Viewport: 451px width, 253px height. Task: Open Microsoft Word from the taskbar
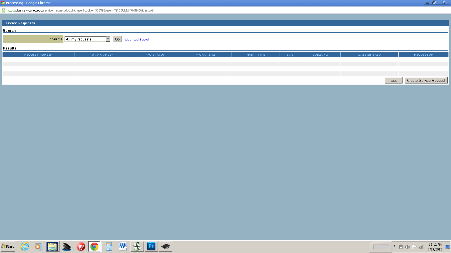[x=123, y=247]
